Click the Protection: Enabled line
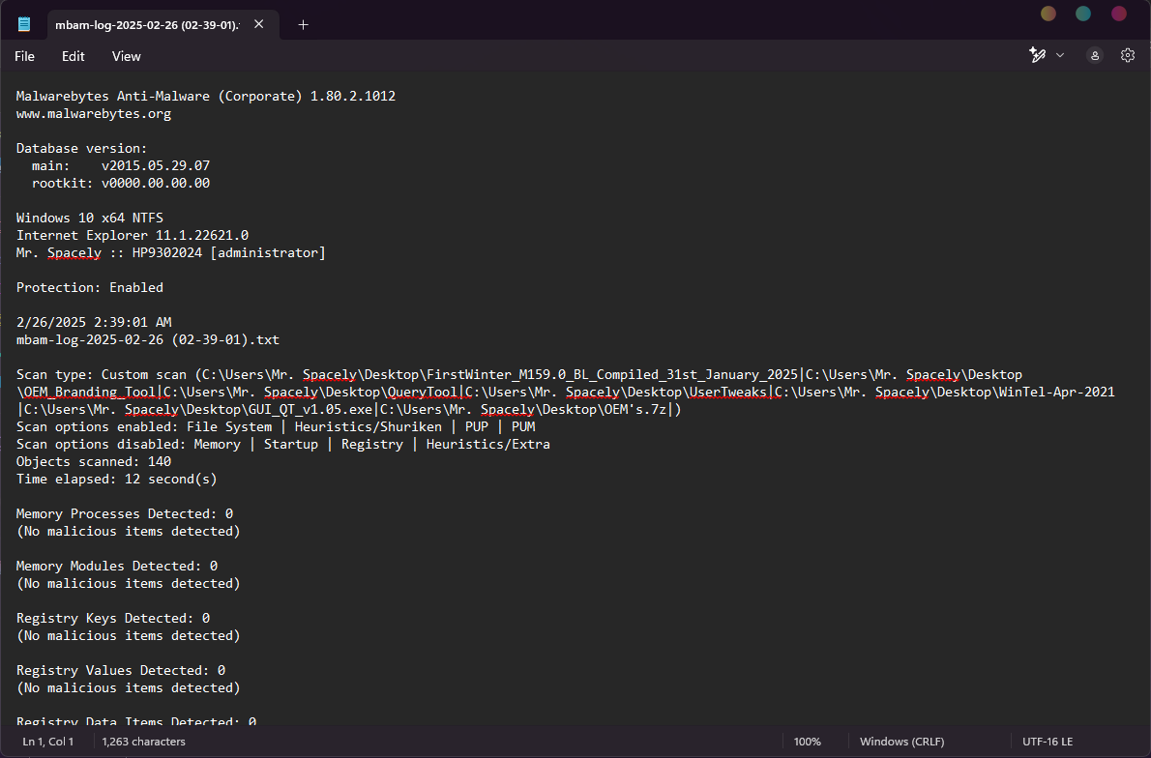 coord(90,288)
